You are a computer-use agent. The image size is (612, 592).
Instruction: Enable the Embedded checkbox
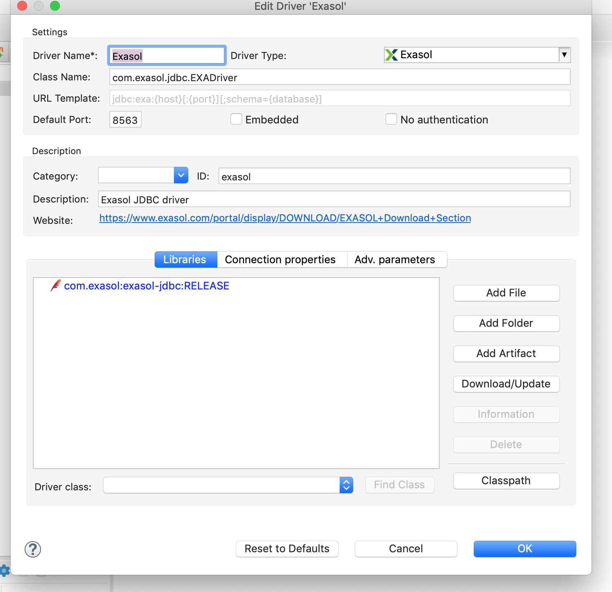(236, 119)
